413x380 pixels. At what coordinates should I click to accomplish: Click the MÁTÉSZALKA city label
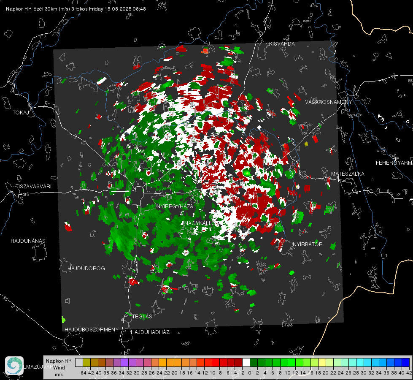[348, 174]
